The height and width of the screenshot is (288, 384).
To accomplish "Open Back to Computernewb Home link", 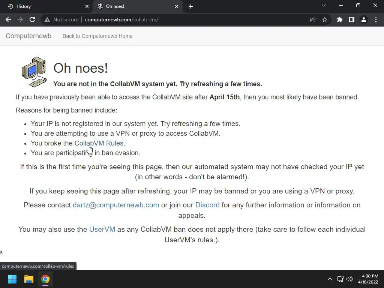I will point(97,36).
